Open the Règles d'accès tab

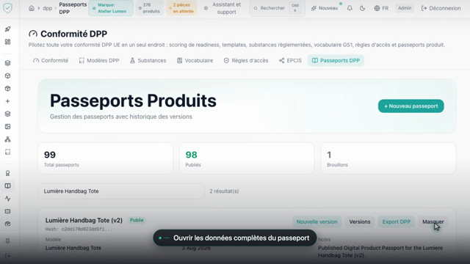tap(246, 60)
